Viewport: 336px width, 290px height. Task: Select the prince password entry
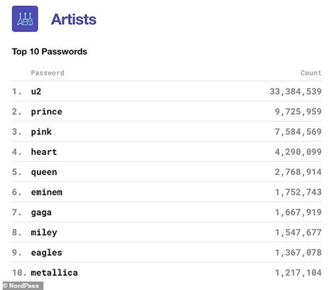tap(47, 112)
